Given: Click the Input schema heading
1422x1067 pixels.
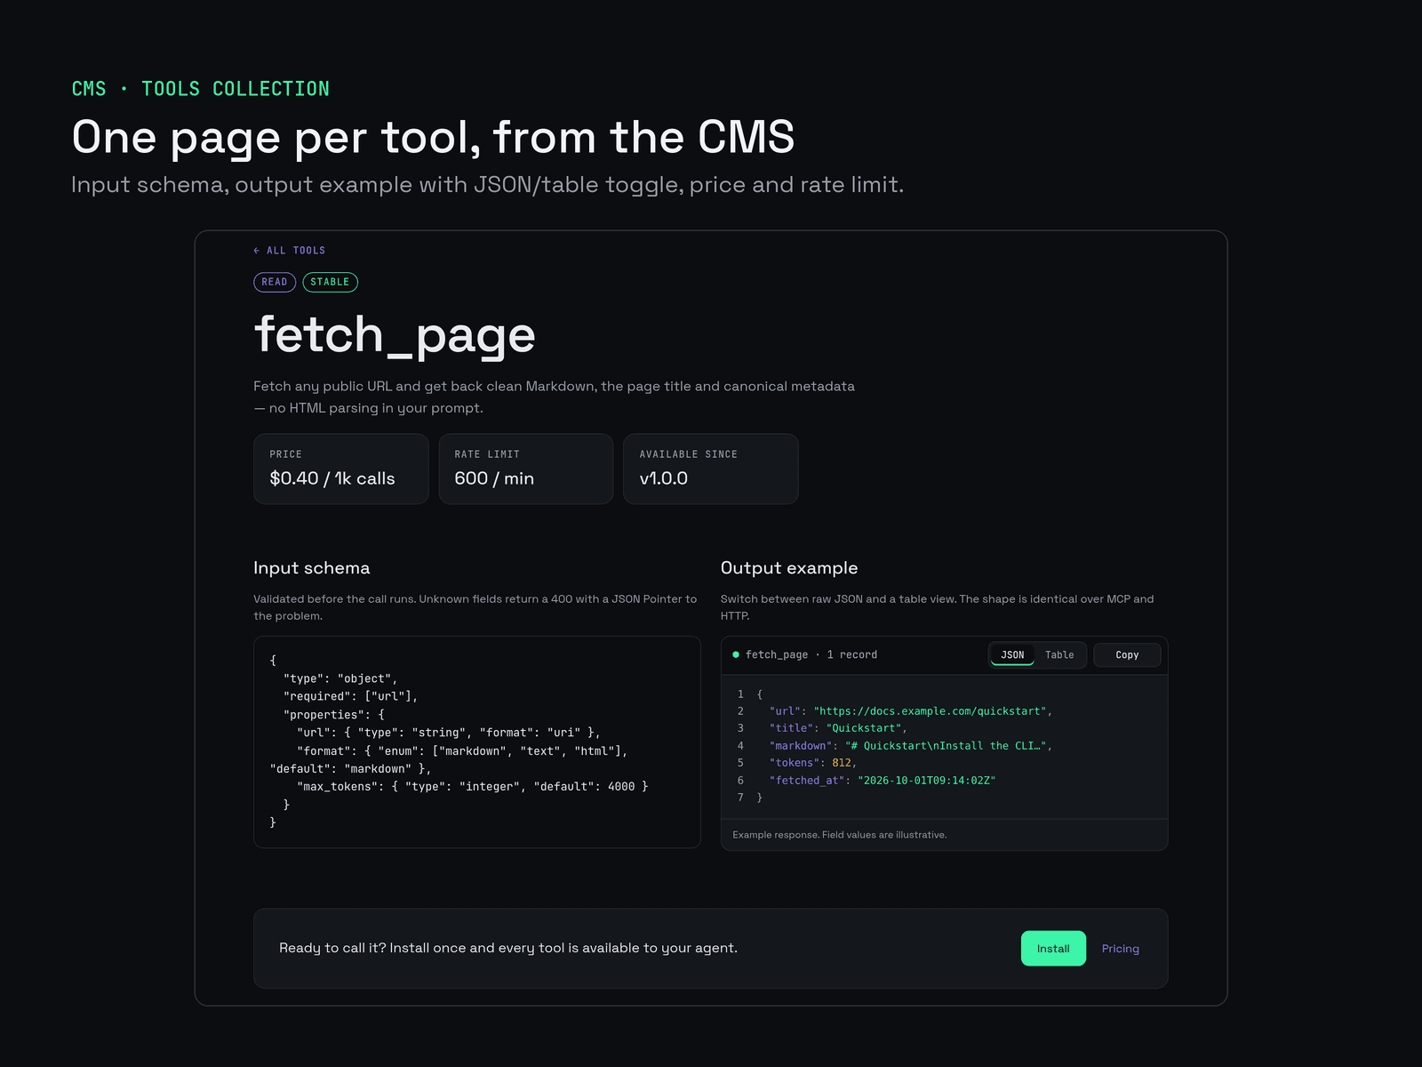Looking at the screenshot, I should pyautogui.click(x=312, y=568).
